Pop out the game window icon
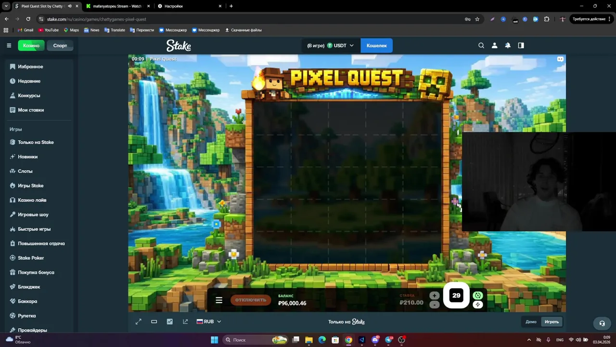This screenshot has height=347, width=616. point(185,321)
